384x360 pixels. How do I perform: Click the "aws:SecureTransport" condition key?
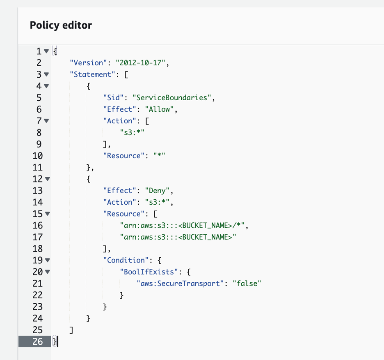click(180, 284)
